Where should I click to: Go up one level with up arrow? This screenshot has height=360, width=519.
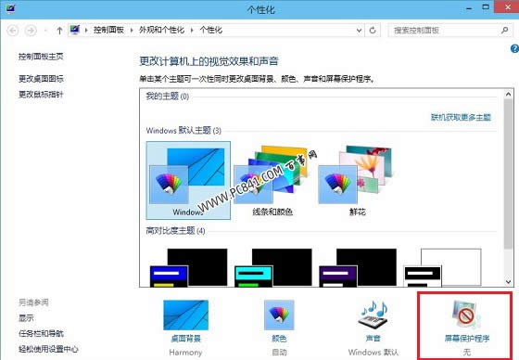(59, 31)
